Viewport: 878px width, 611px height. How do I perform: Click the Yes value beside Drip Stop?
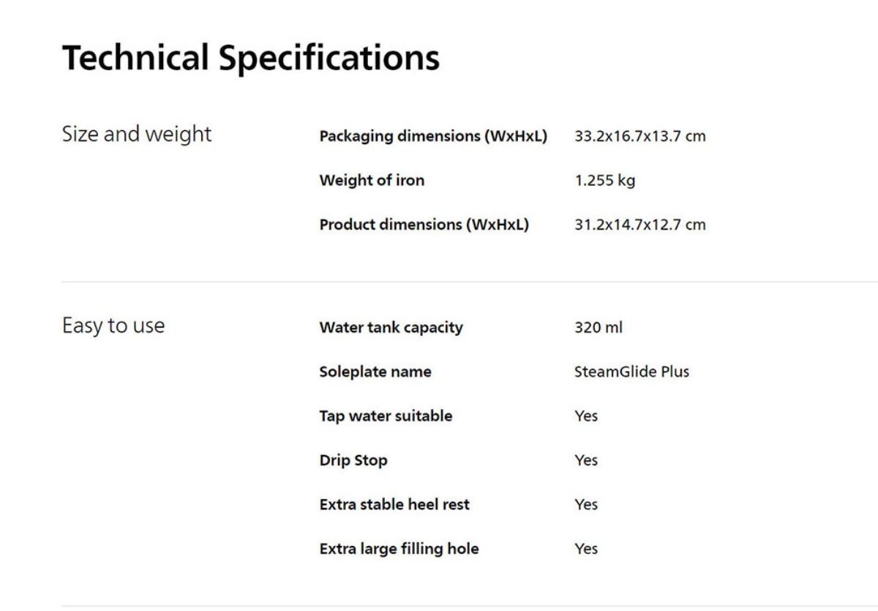pyautogui.click(x=586, y=460)
